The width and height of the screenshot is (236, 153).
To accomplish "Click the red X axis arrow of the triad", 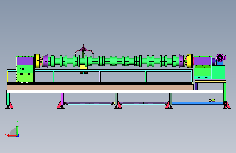I will click(x=12, y=136).
